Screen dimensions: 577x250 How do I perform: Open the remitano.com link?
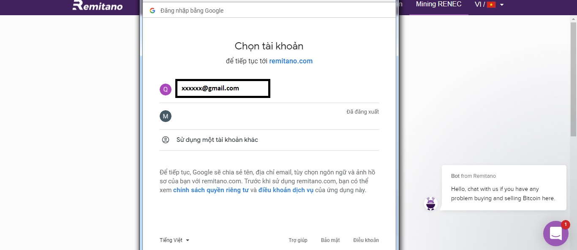coord(291,61)
